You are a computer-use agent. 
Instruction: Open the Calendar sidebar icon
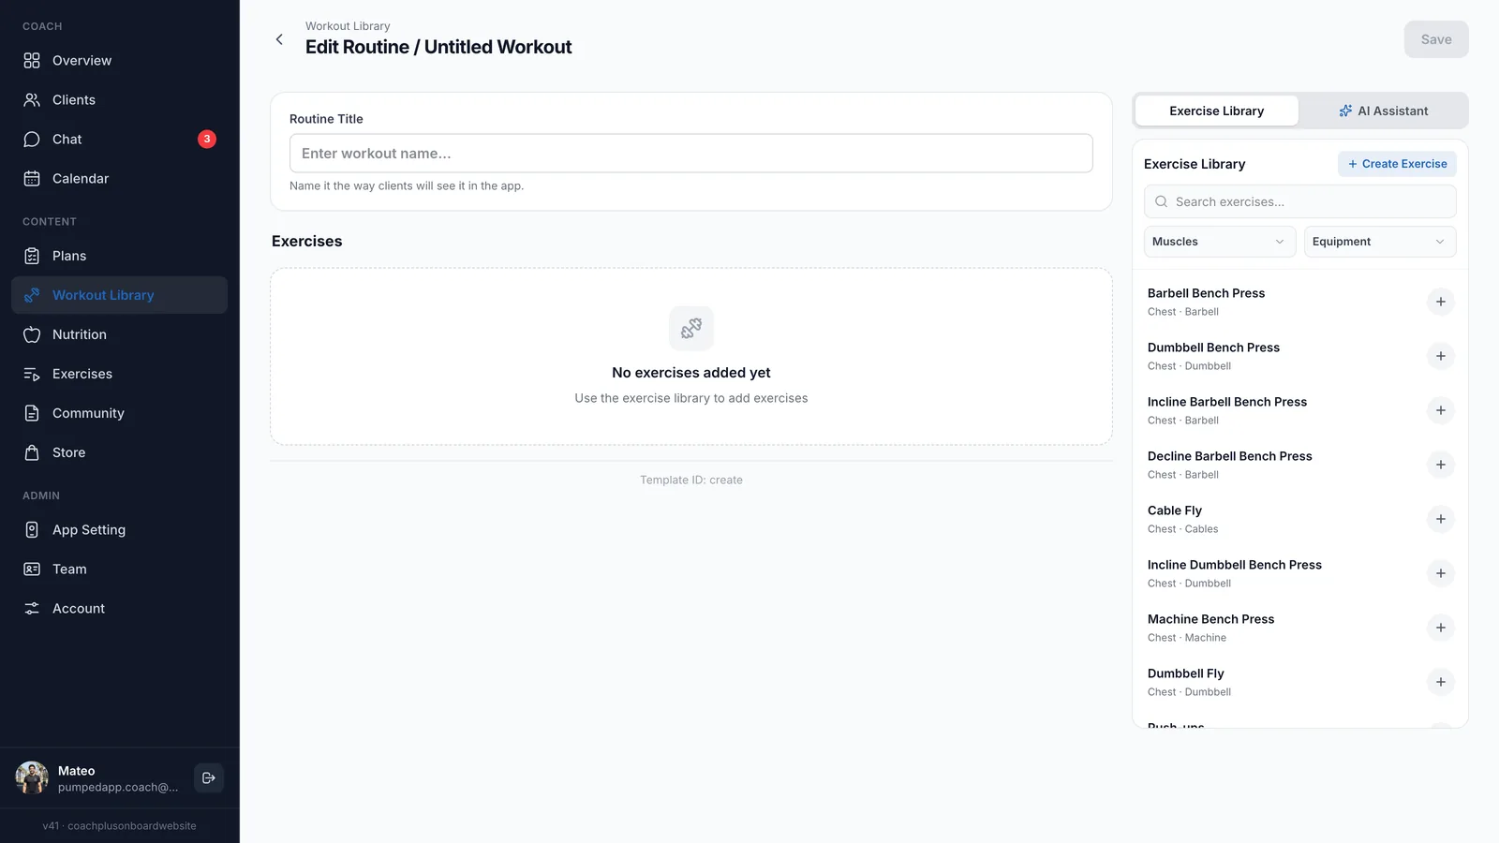[x=32, y=178]
